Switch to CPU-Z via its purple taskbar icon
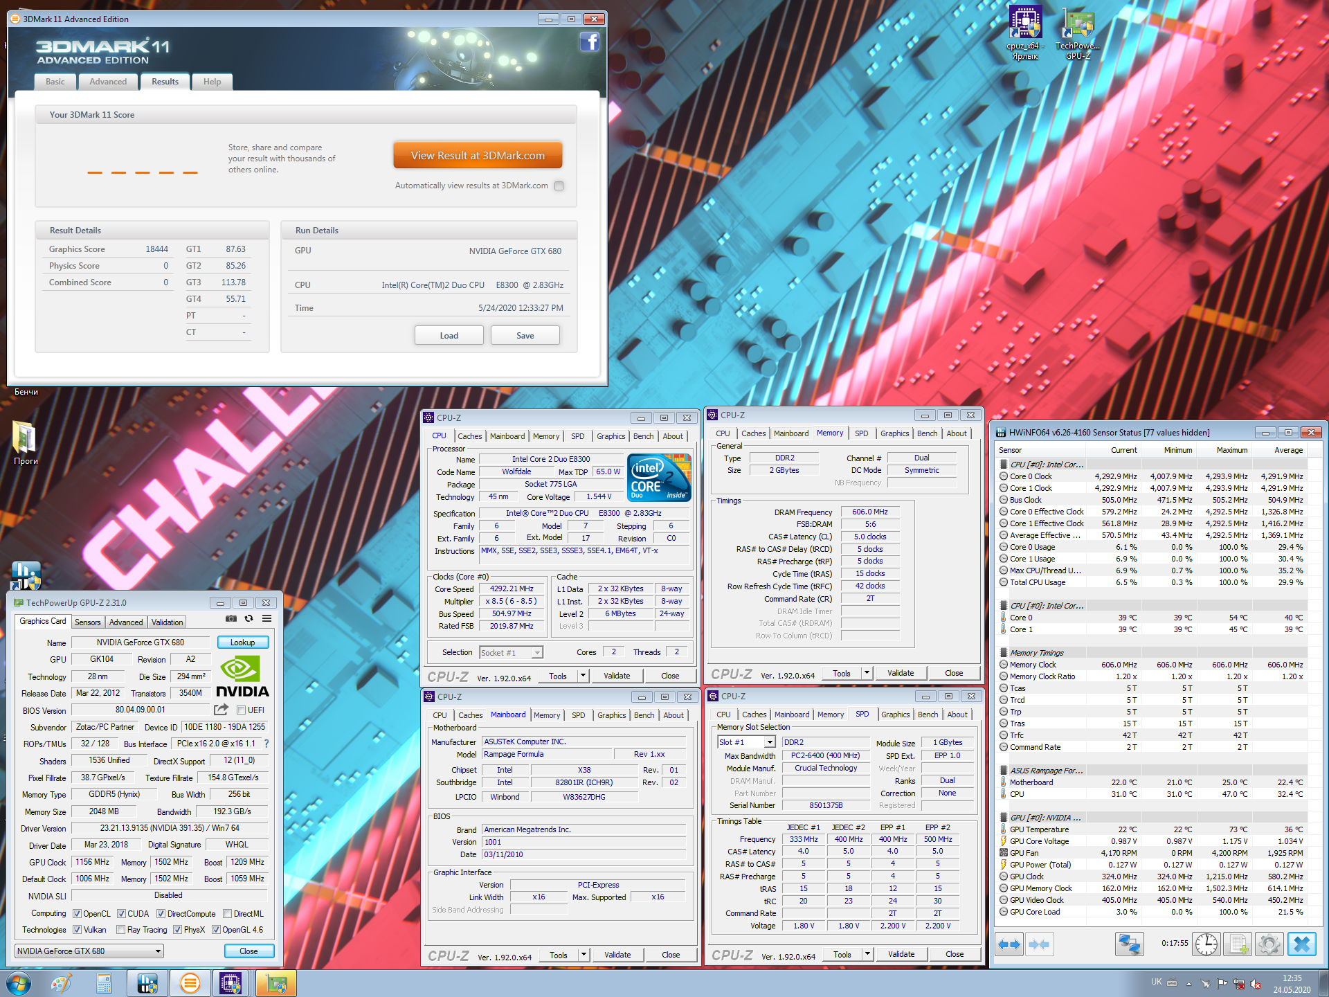This screenshot has height=997, width=1329. point(230,983)
